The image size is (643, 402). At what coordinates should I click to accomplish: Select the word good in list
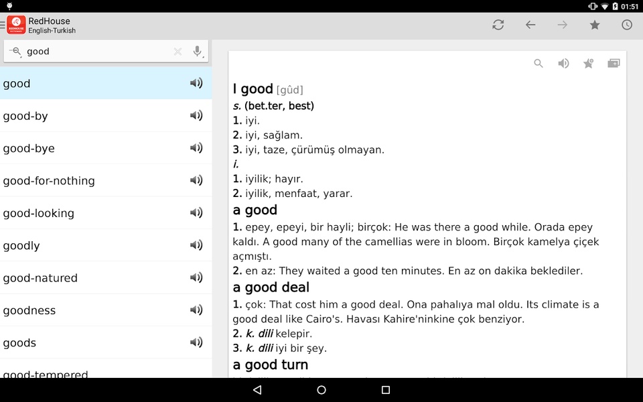click(x=106, y=83)
